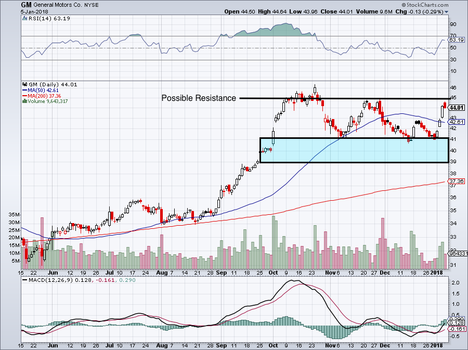Open the StockCharts.com copyright link

pyautogui.click(x=425, y=5)
